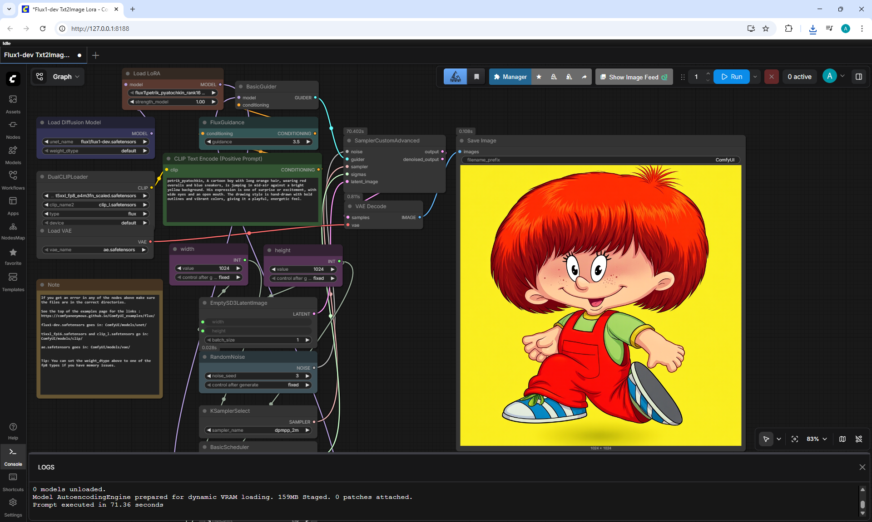Open the Nodes library panel
The height and width of the screenshot is (522, 872).
click(13, 130)
